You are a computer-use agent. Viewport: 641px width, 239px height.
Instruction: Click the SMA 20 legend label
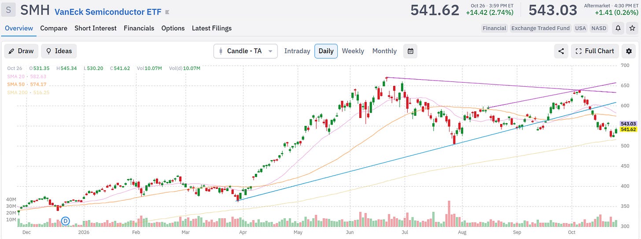pos(27,77)
